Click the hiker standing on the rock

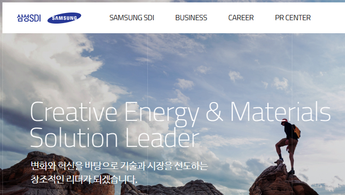tap(288, 146)
